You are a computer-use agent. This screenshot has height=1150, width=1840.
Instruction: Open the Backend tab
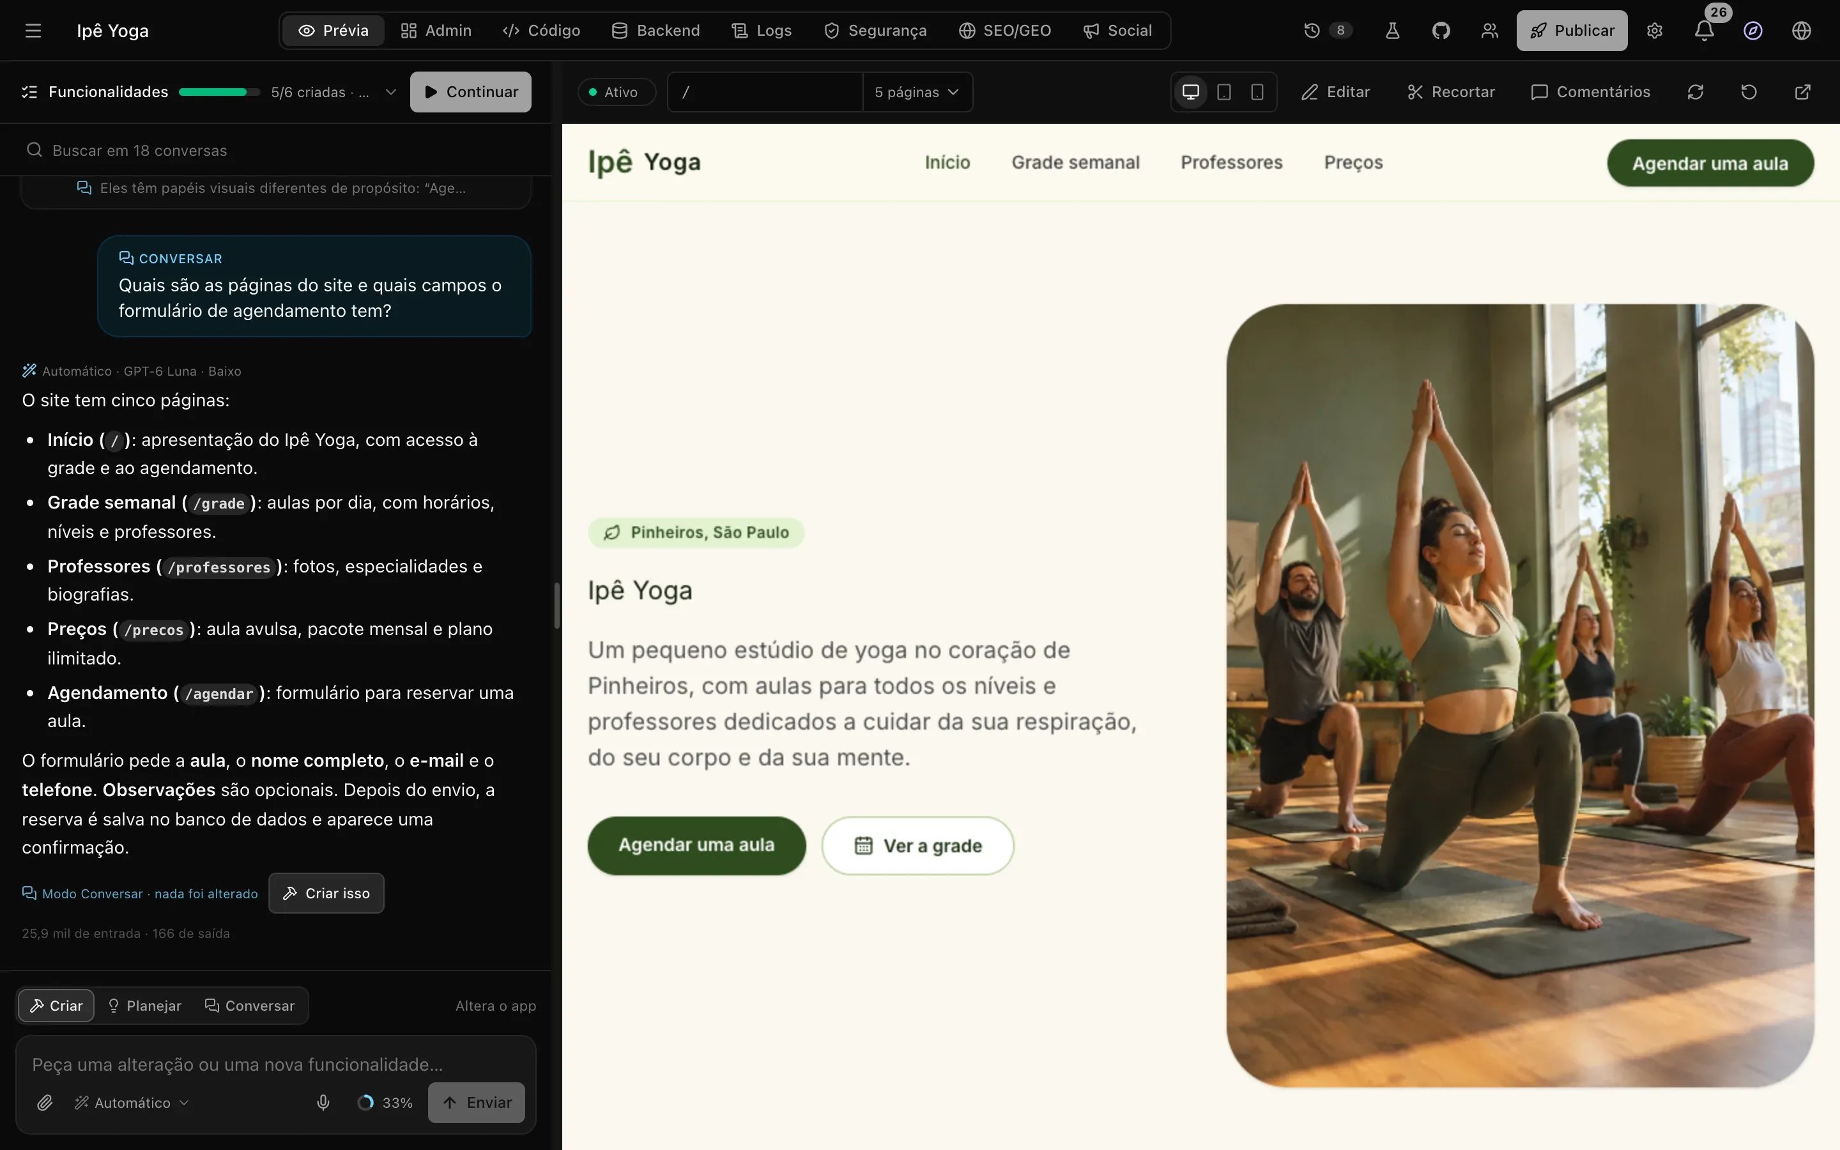(655, 31)
